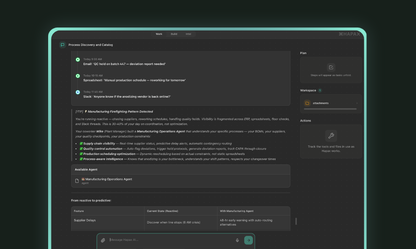Click the checklist icon in the Plan panel
416x249 pixels.
click(331, 67)
